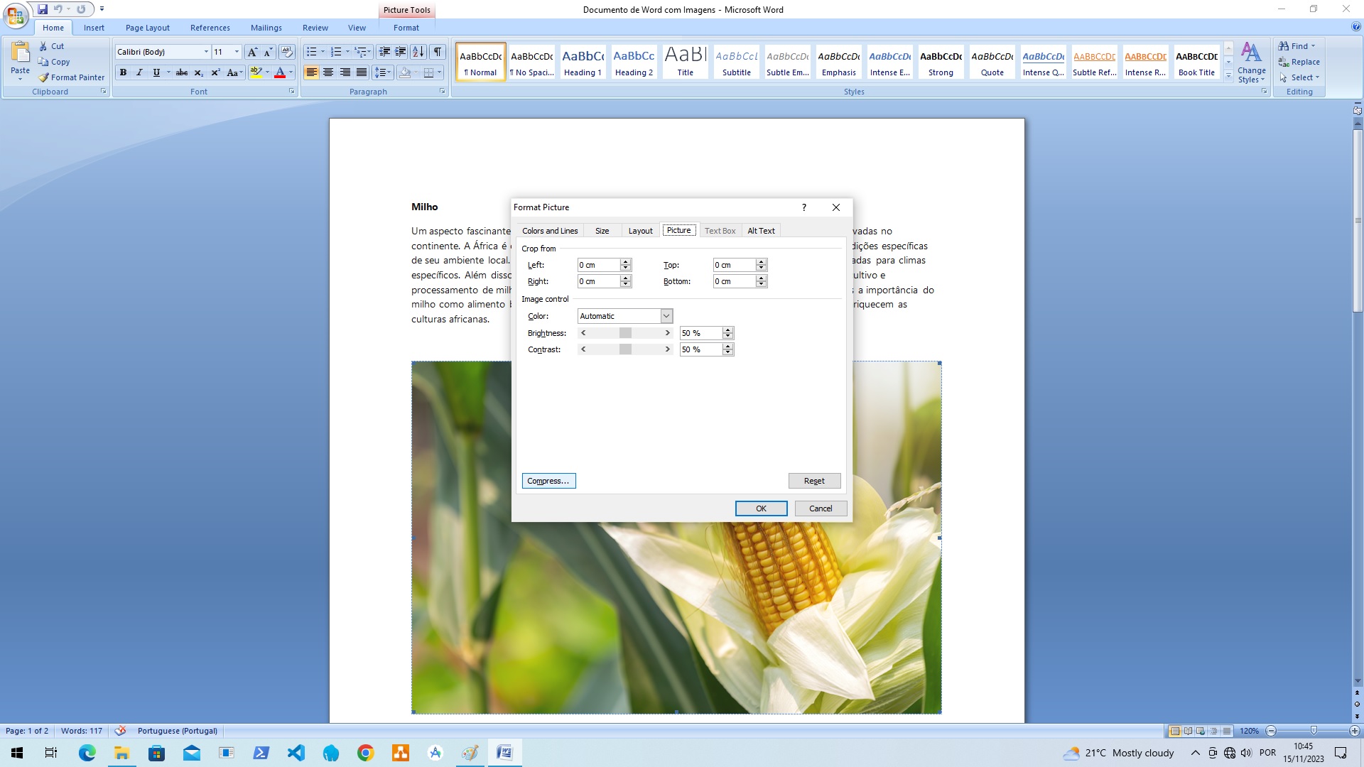1364x767 pixels.
Task: Switch to the Page Layout tab
Action: point(147,28)
